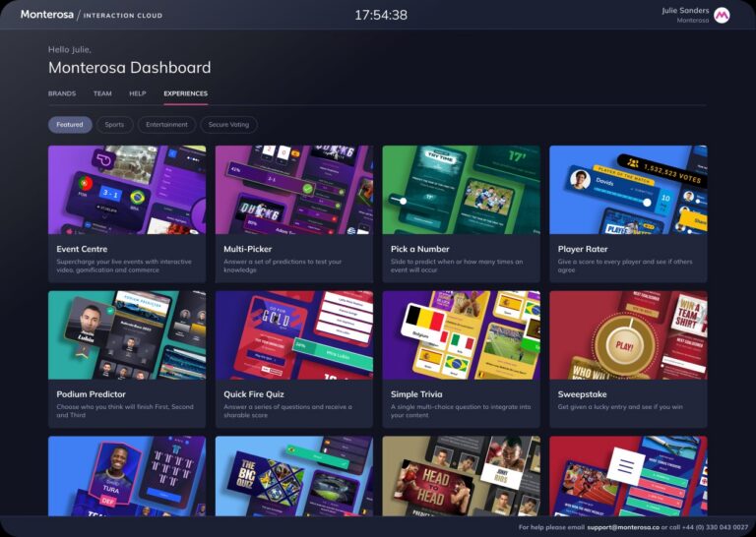Click the Event Centre title
Image resolution: width=756 pixels, height=537 pixels.
(82, 249)
